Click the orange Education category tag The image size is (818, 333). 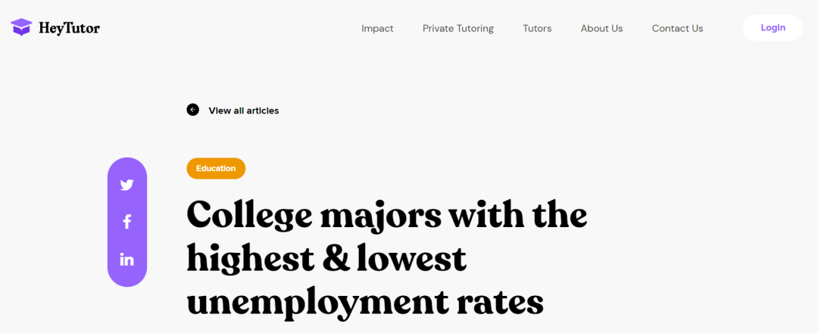[216, 168]
